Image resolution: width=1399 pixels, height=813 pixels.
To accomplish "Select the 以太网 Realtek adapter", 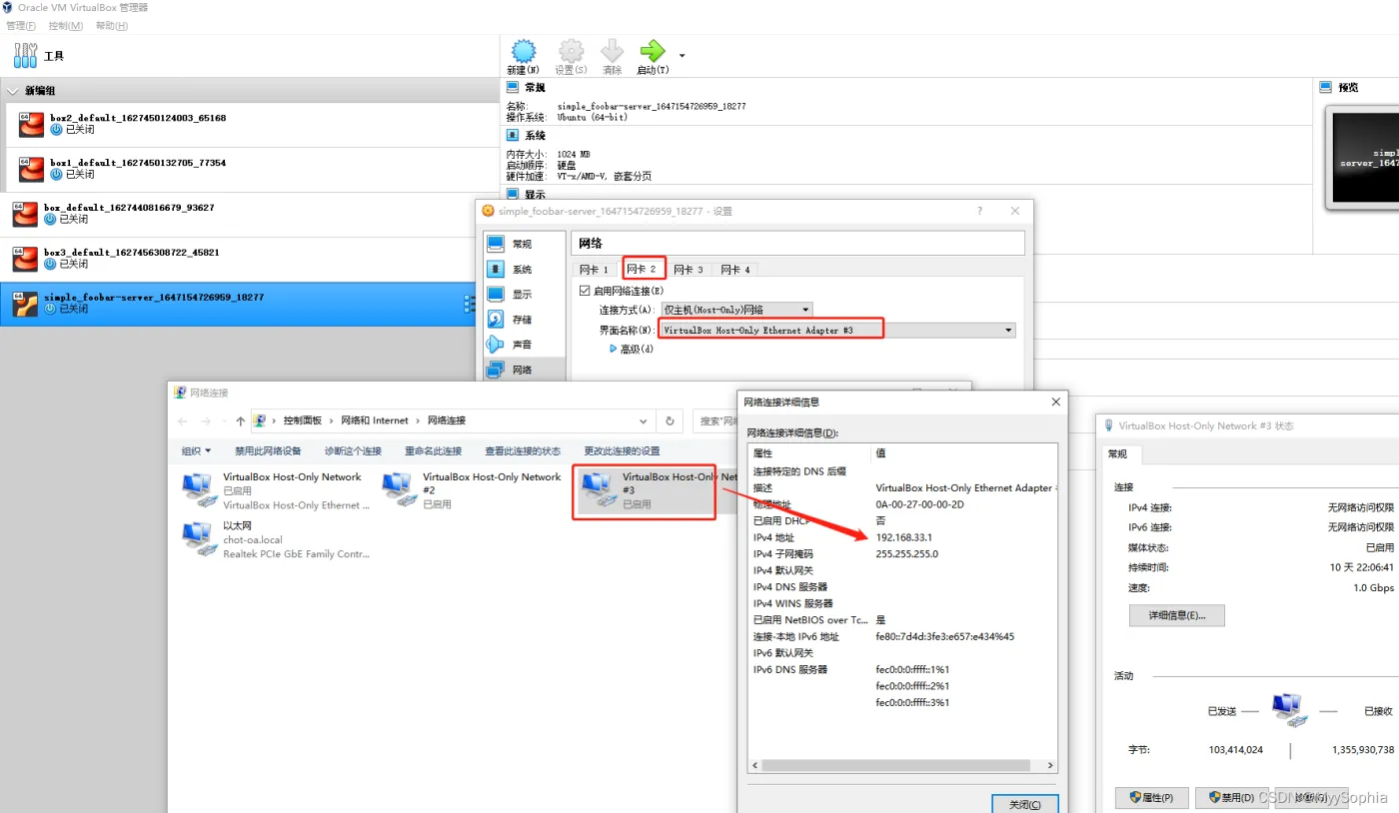I will [x=275, y=539].
